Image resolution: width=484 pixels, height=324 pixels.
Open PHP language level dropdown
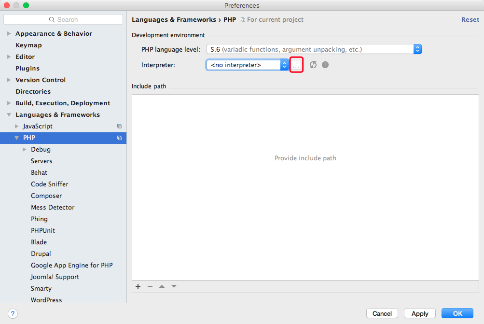click(314, 49)
